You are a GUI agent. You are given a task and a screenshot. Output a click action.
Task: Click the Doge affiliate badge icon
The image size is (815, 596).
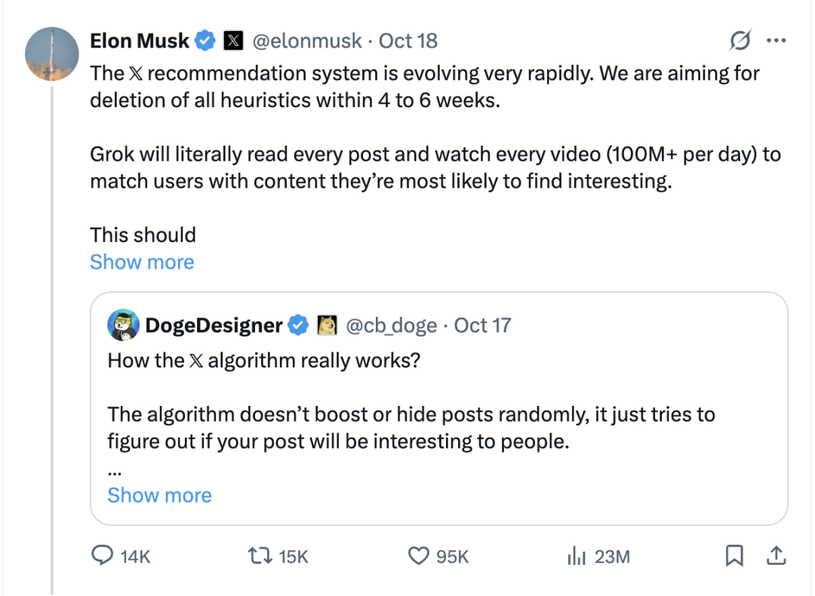pyautogui.click(x=327, y=325)
